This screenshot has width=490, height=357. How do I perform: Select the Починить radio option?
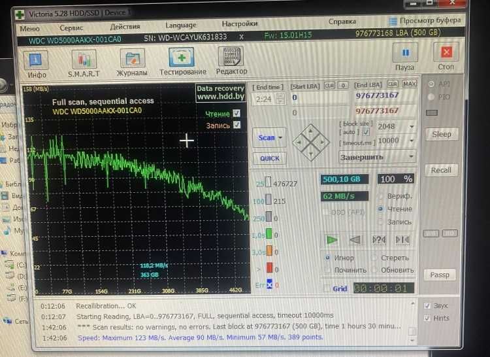(x=327, y=270)
